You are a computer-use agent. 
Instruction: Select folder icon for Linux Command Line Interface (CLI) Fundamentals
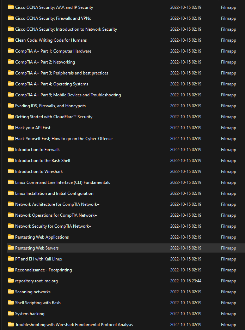tap(11, 182)
